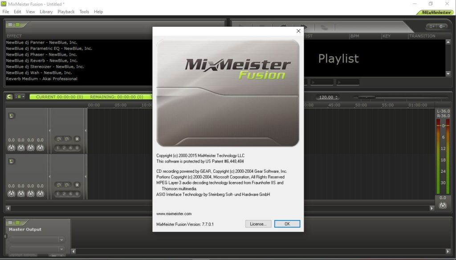This screenshot has height=260, width=456.
Task: Toggle beat length 4 on first track
Action: coord(70,148)
